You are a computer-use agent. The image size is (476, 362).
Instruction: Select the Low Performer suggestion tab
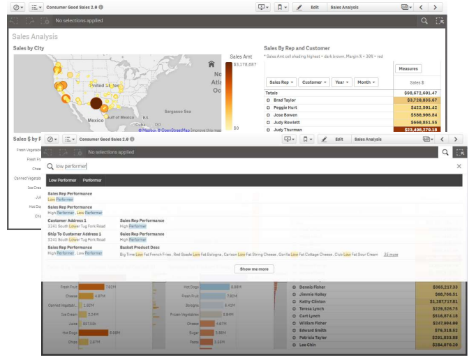tap(62, 181)
